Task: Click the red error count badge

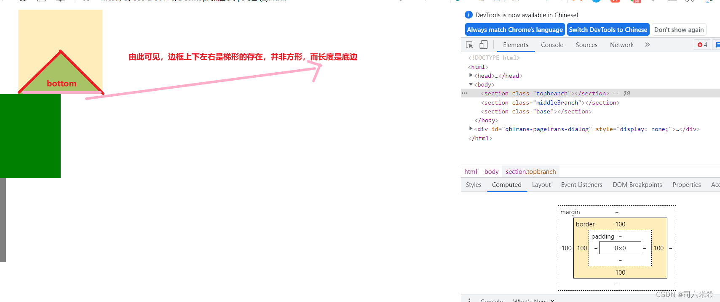Action: pyautogui.click(x=702, y=45)
